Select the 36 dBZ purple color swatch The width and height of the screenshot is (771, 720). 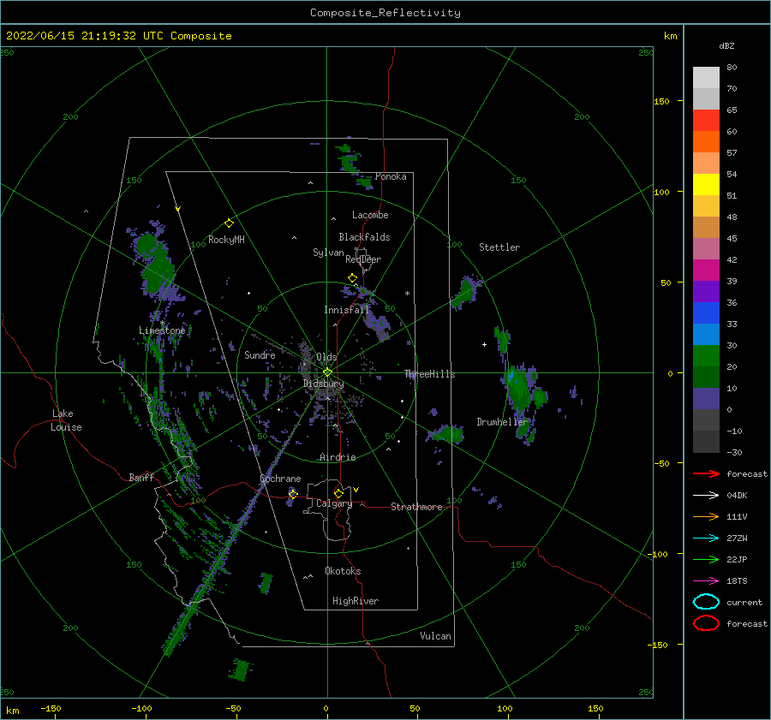click(706, 291)
